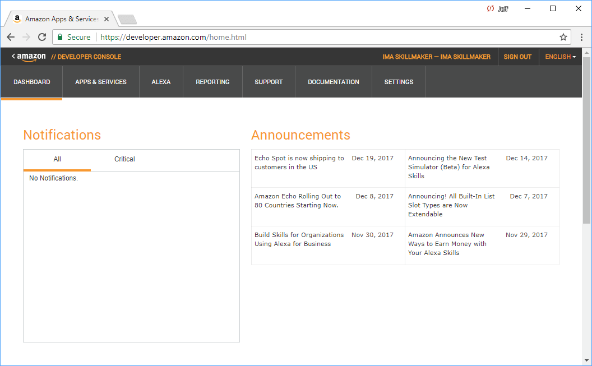Click the Notifications heading

(62, 135)
